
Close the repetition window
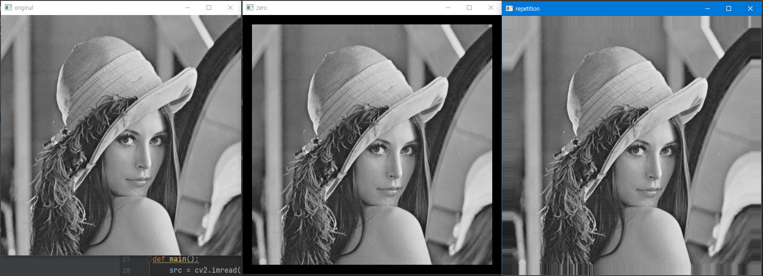[x=750, y=8]
